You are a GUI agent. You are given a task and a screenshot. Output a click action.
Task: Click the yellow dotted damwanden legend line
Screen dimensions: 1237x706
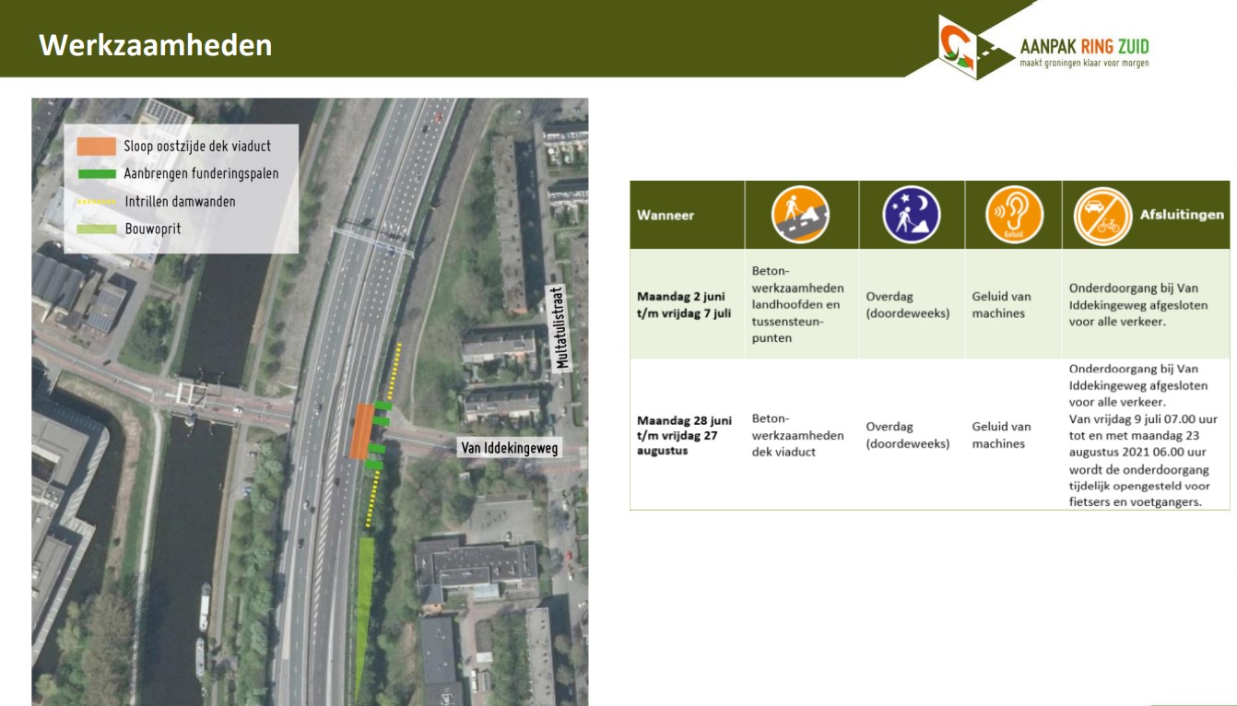(96, 201)
